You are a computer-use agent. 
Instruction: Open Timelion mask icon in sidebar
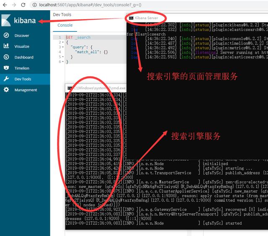click(6, 68)
